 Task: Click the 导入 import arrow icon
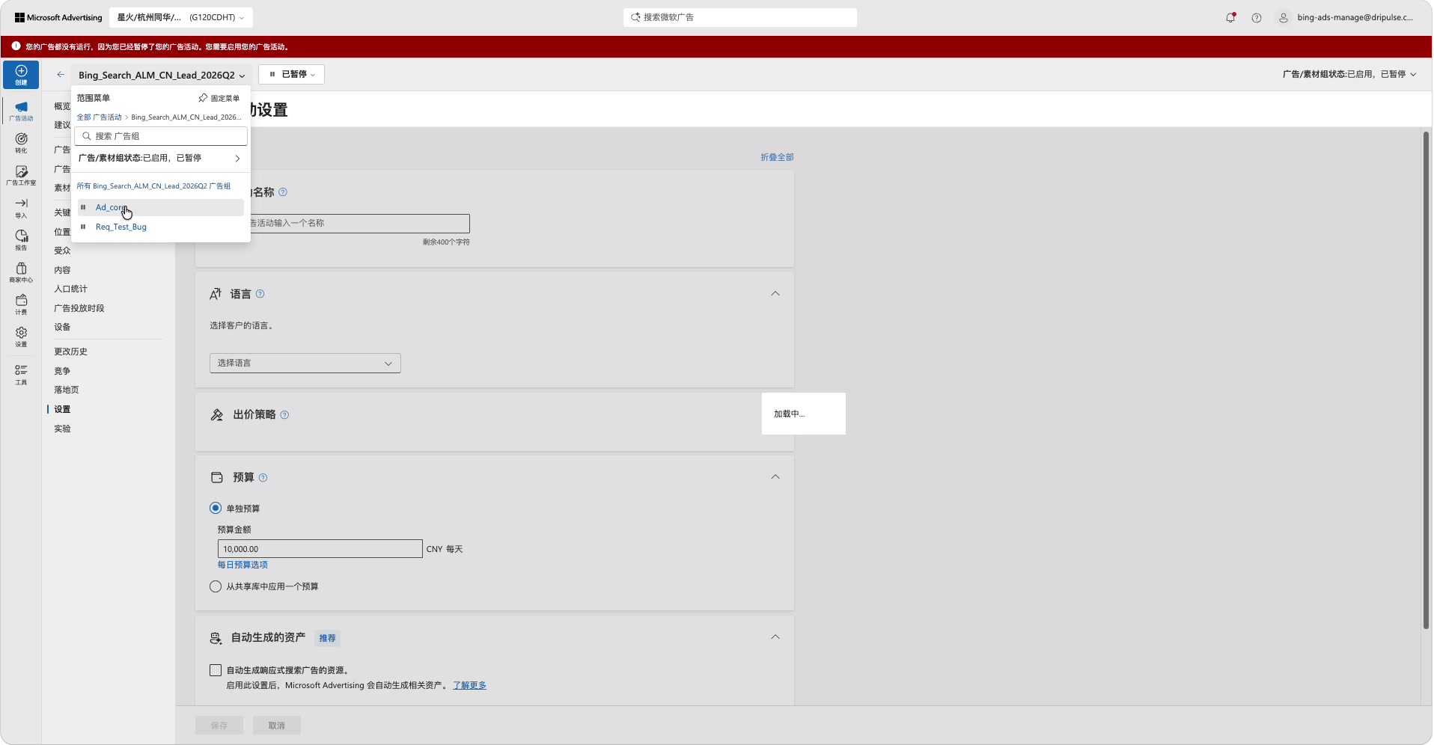pyautogui.click(x=21, y=207)
